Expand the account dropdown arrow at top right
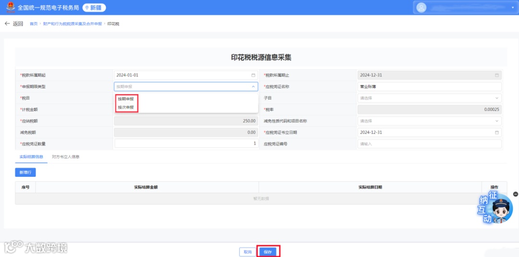Viewport: 519px width, 257px height. click(512, 8)
